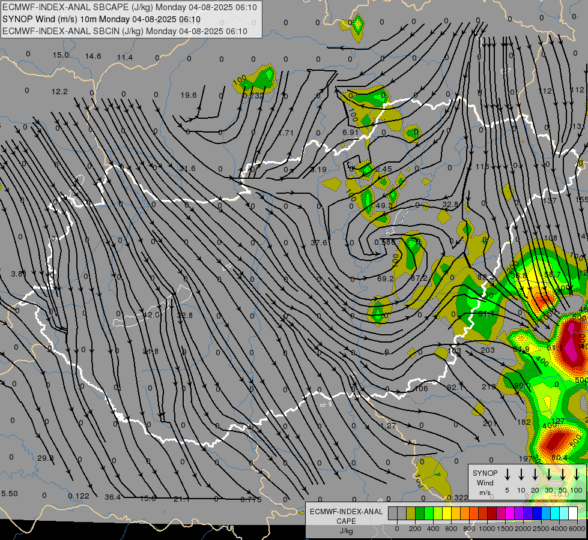Select the pure yellow CAPE legend swatch
Viewport: 588px width, 540px height.
click(447, 514)
